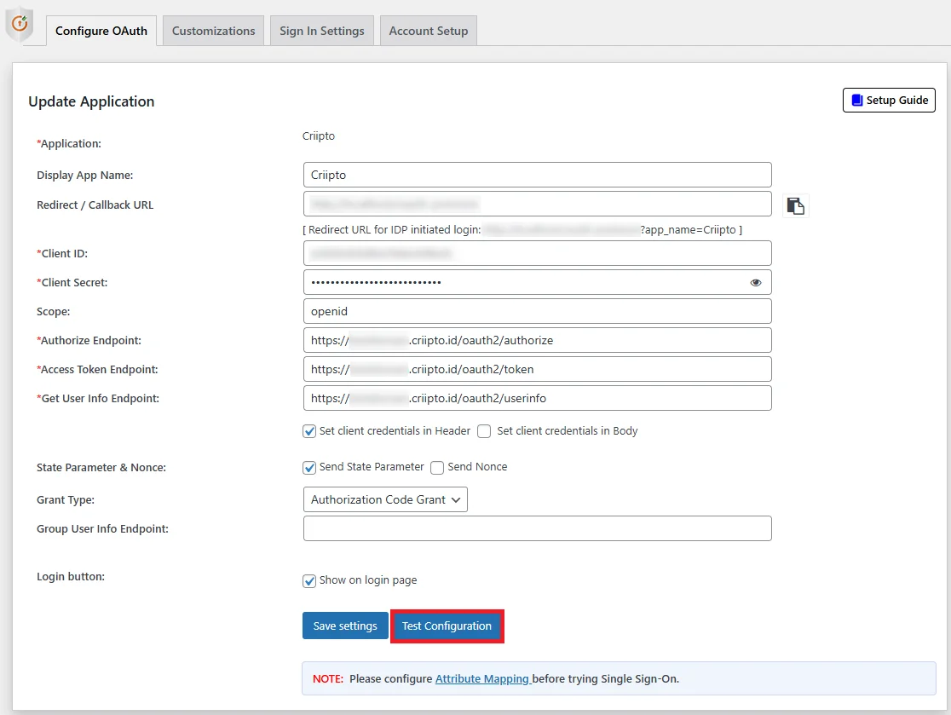Toggle Set client credentials in Header checkbox

pos(309,431)
